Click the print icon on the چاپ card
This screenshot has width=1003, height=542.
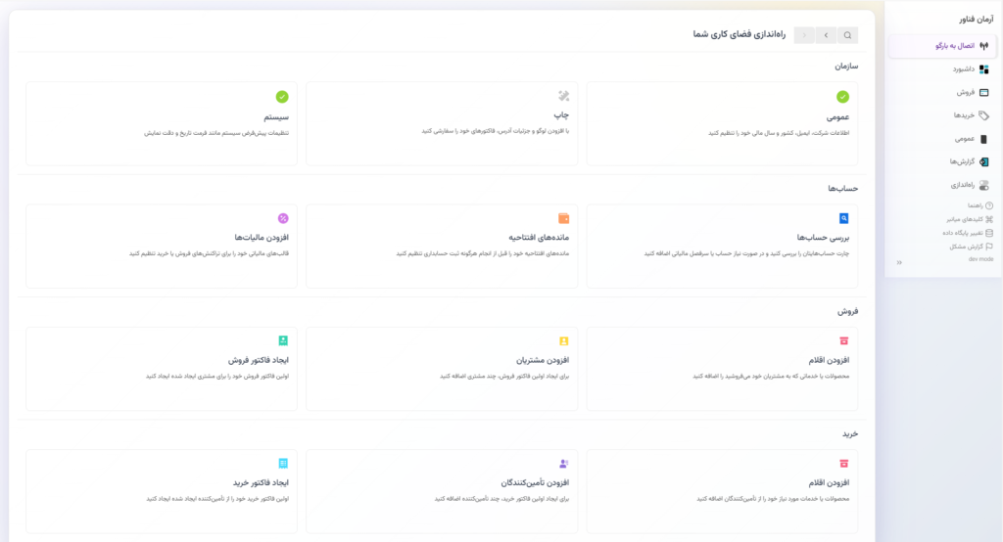(x=563, y=96)
